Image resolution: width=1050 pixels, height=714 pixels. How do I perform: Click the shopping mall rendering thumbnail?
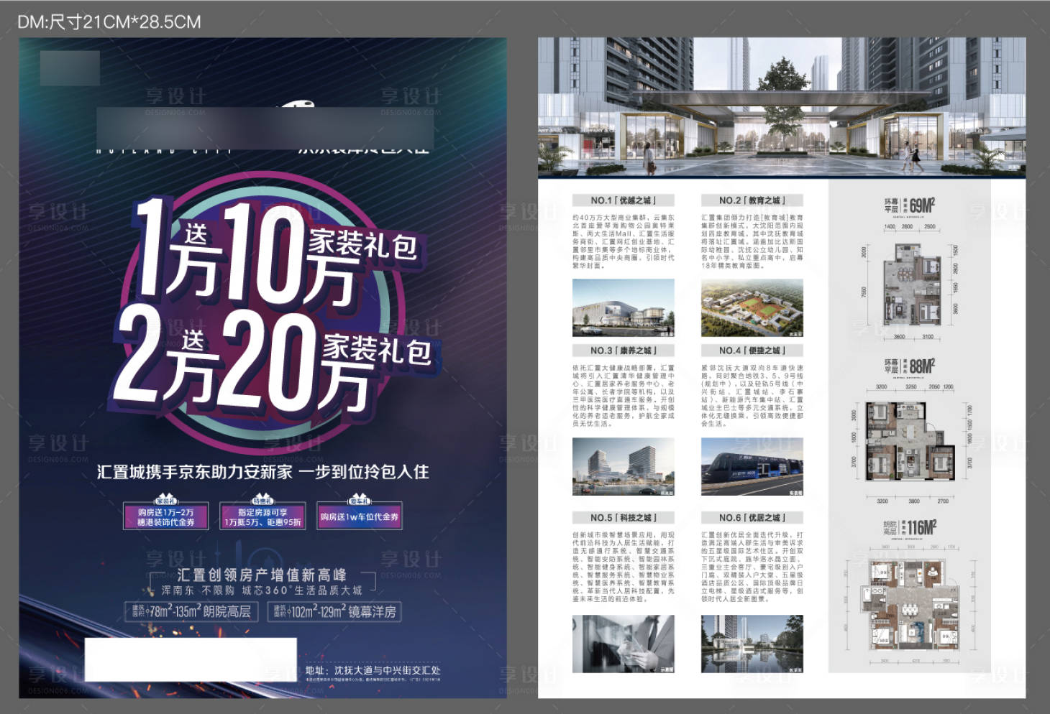[623, 307]
